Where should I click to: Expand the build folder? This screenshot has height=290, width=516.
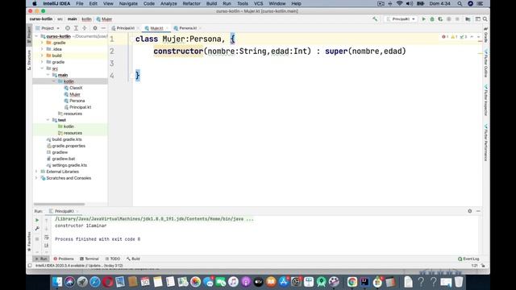pyautogui.click(x=42, y=56)
